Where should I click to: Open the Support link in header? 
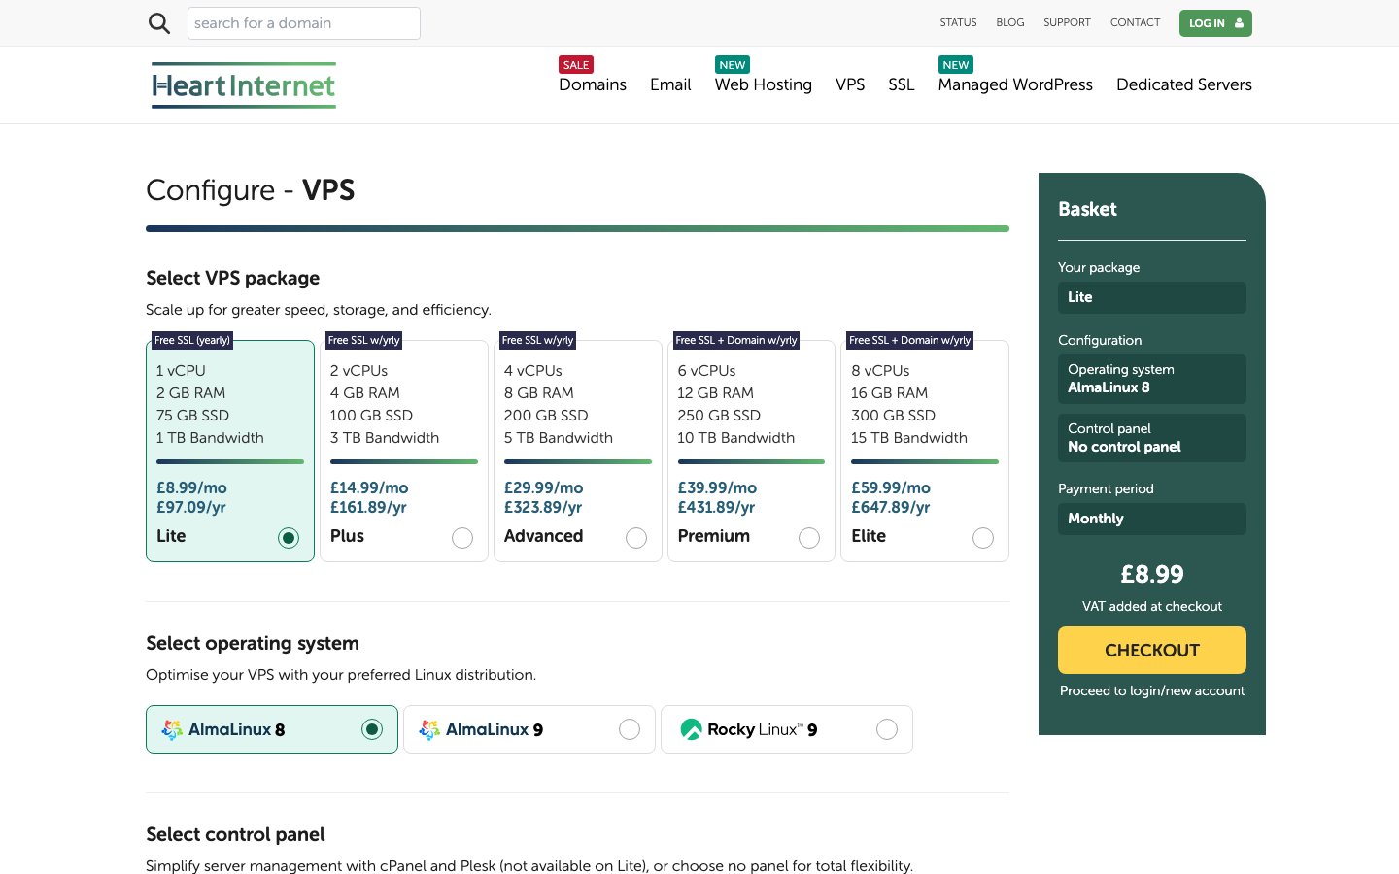tap(1067, 22)
